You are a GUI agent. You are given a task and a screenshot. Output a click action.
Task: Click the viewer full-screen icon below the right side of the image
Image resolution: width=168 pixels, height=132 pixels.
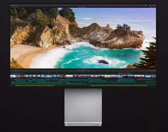point(155,69)
